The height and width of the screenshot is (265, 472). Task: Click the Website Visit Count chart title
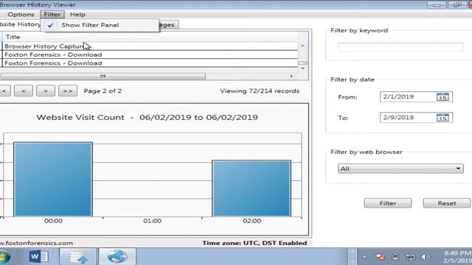pyautogui.click(x=147, y=118)
